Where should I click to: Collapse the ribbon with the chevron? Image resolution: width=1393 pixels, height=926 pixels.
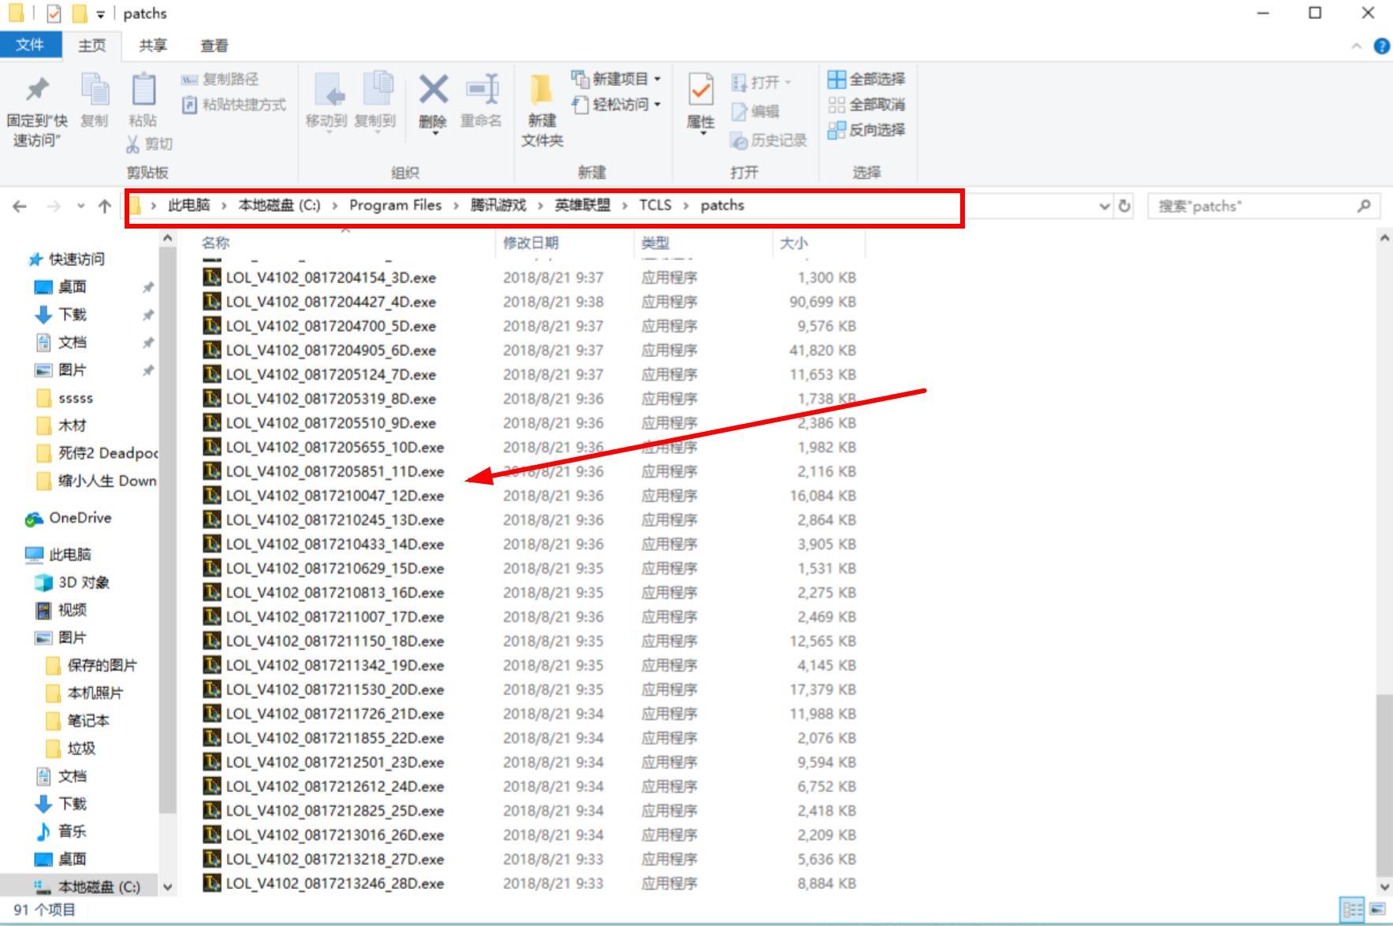point(1357,46)
